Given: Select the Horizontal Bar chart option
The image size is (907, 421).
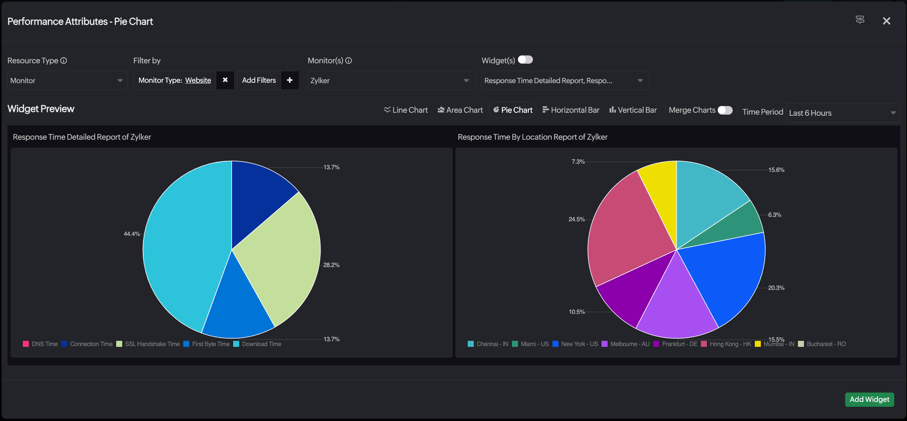Looking at the screenshot, I should pos(571,110).
